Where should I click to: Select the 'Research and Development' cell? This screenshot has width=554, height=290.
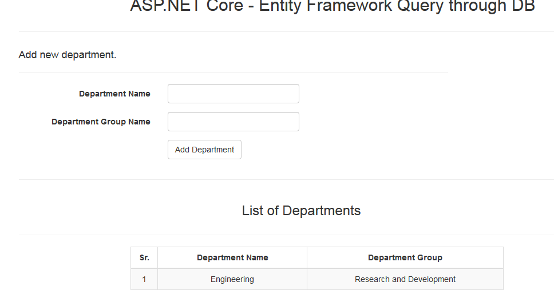[x=405, y=279]
